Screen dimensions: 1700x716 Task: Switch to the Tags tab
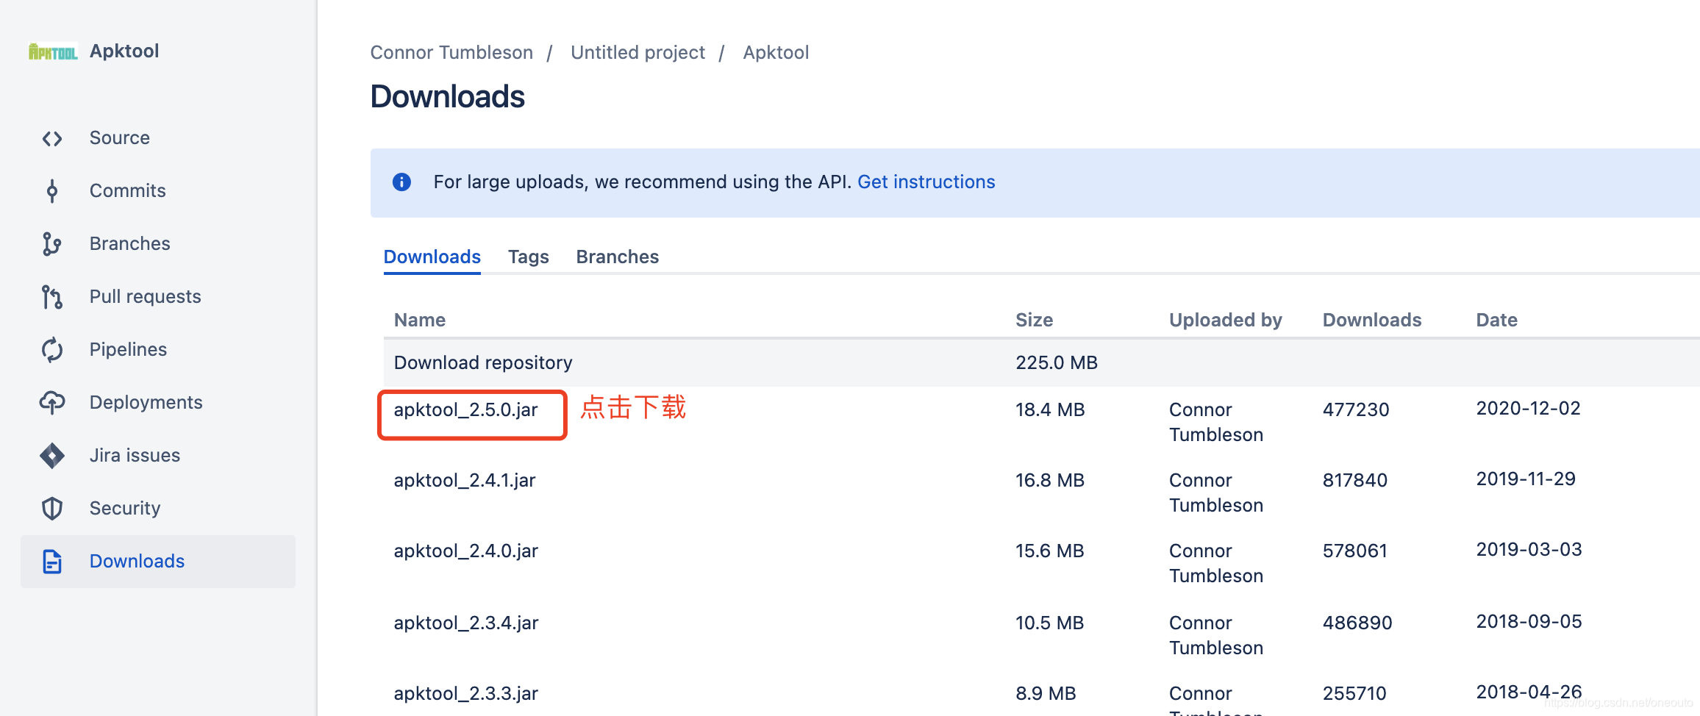(x=528, y=257)
